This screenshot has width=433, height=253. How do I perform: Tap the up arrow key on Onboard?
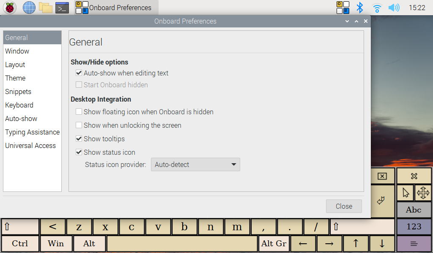point(356,244)
